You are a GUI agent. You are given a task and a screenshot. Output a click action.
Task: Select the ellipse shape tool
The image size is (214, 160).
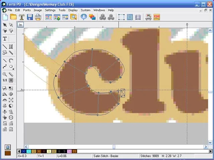click(x=11, y=67)
